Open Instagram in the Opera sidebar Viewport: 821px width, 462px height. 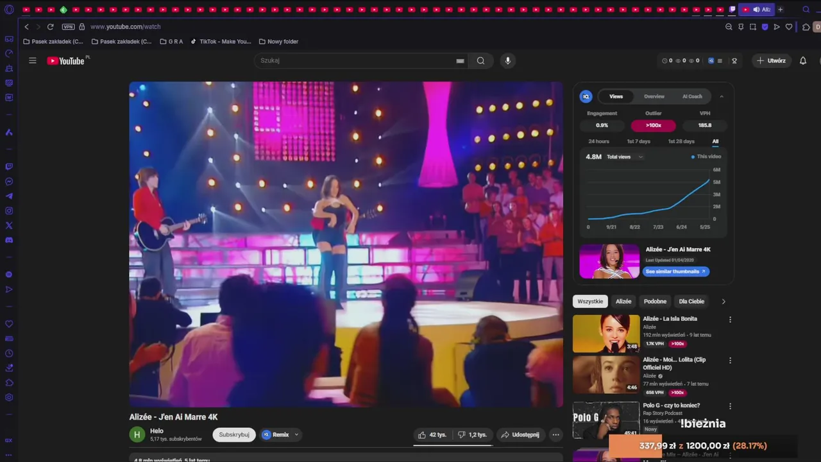pyautogui.click(x=9, y=211)
